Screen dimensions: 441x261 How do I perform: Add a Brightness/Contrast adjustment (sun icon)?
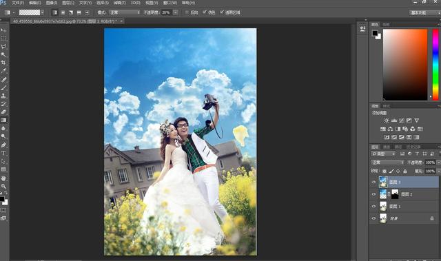pos(387,121)
